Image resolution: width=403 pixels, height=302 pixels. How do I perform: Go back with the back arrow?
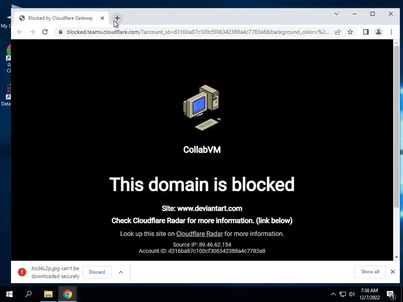[x=20, y=32]
